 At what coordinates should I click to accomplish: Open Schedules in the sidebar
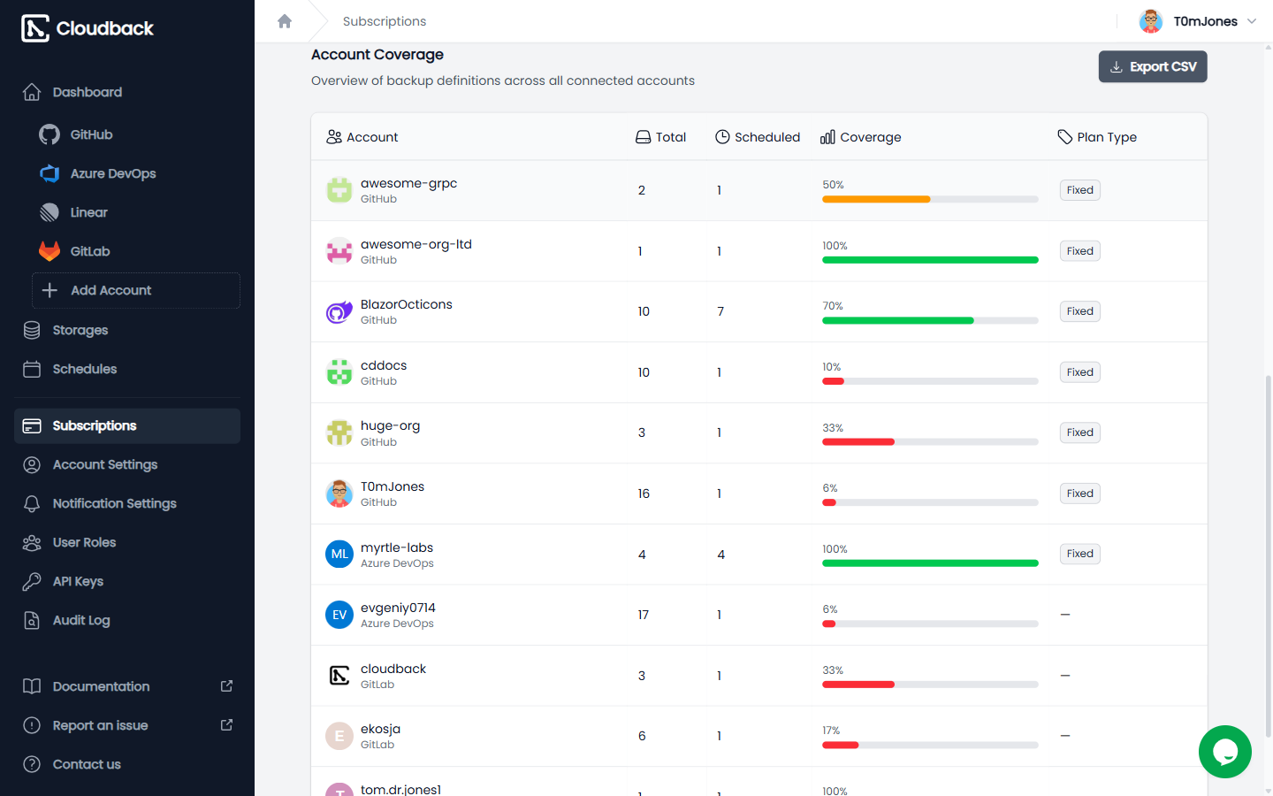pyautogui.click(x=127, y=369)
